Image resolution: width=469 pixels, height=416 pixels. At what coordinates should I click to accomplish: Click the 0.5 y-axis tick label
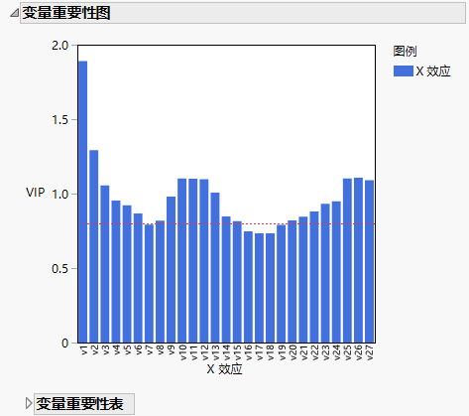[x=59, y=269]
